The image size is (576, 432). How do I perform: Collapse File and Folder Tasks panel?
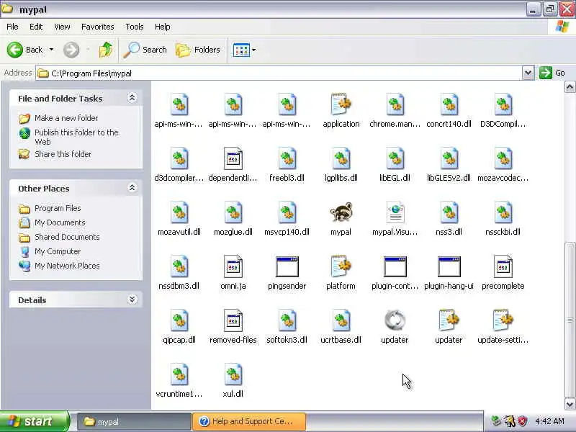tap(132, 98)
